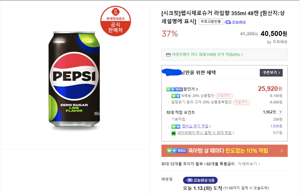Open the 쿠폰보기 button
This screenshot has width=300, height=194.
pos(271,73)
